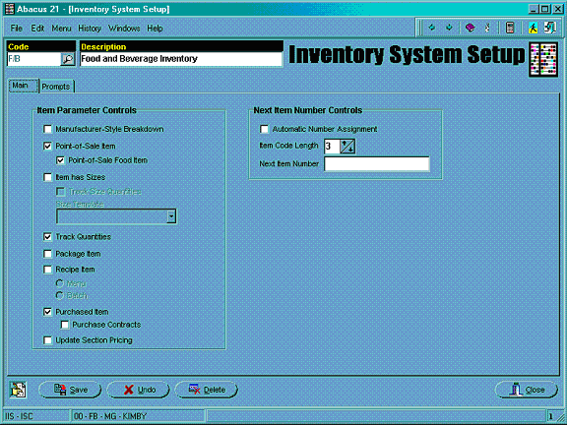Click the Next Item Number field

tap(377, 163)
